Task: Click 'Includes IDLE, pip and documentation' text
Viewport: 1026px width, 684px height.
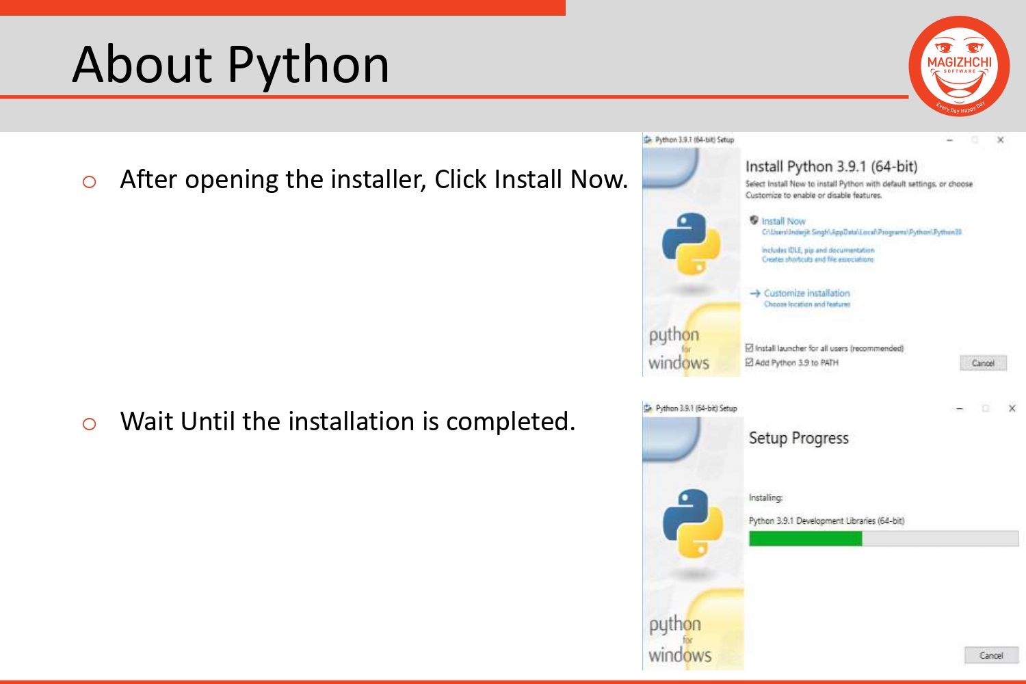Action: click(818, 250)
